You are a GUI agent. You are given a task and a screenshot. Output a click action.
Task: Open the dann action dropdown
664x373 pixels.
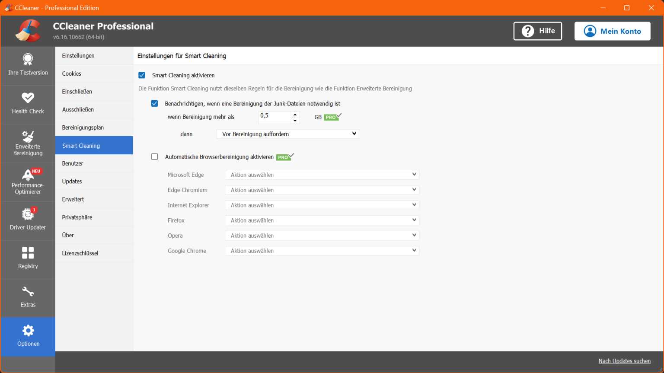click(x=287, y=134)
